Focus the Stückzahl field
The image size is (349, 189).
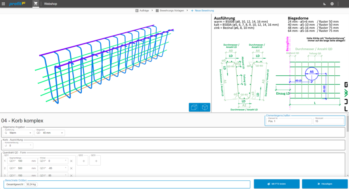coord(328,121)
